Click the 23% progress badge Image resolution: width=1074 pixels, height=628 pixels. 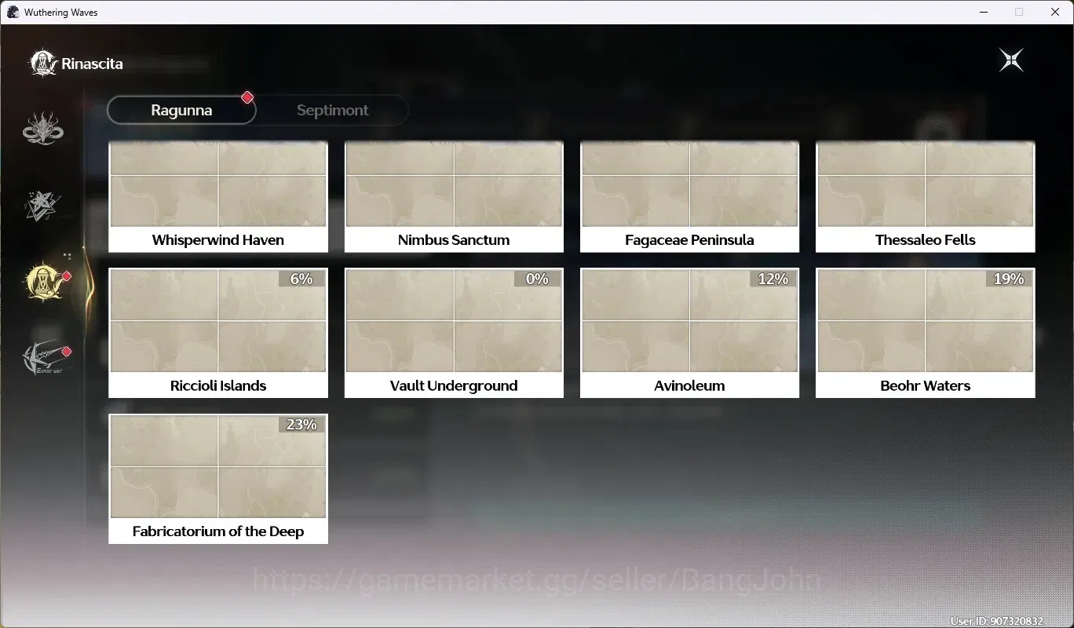coord(301,425)
